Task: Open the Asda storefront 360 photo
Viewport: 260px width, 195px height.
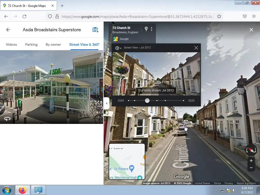Action: click(x=51, y=87)
